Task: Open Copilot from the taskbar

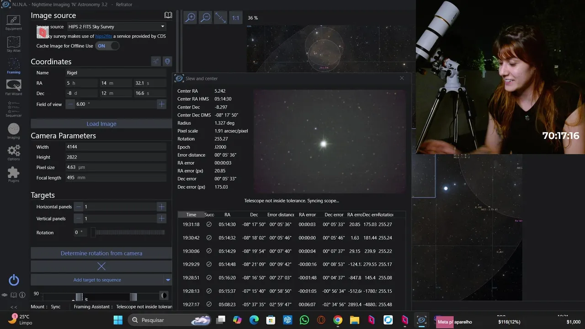Action: pyautogui.click(x=237, y=320)
